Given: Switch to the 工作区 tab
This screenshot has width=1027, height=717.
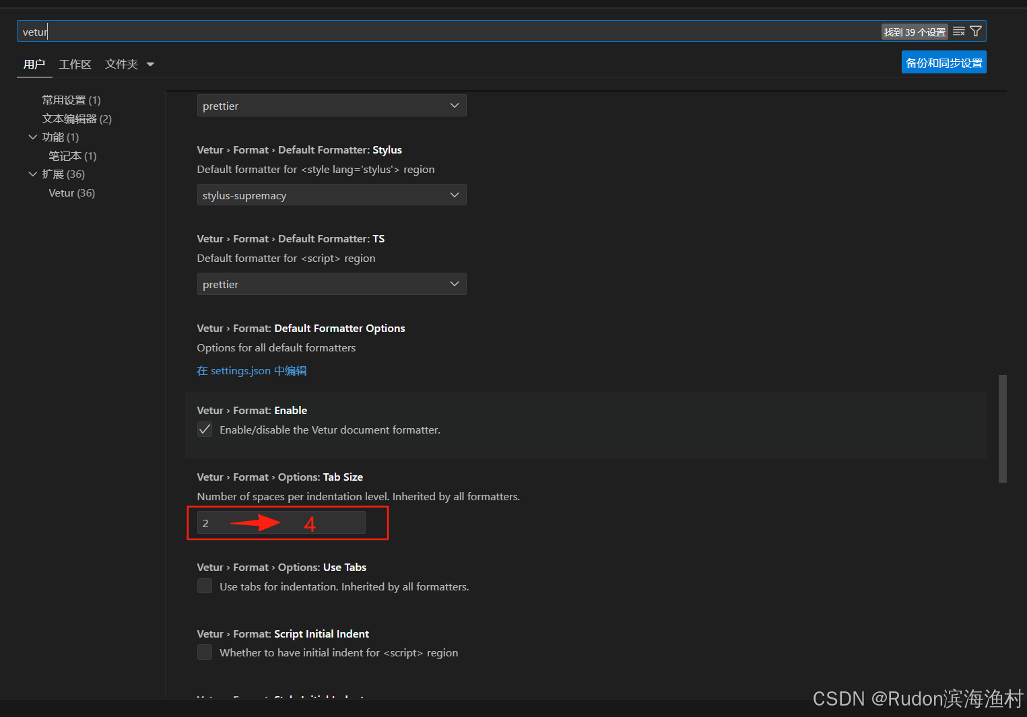Looking at the screenshot, I should click(75, 64).
